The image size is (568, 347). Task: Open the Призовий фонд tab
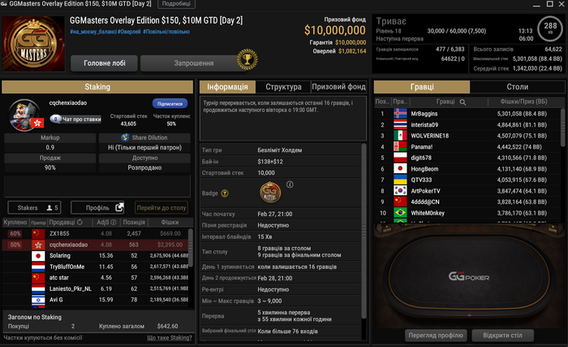(x=338, y=87)
